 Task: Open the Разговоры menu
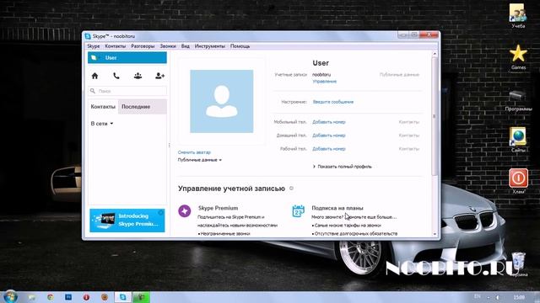click(143, 46)
